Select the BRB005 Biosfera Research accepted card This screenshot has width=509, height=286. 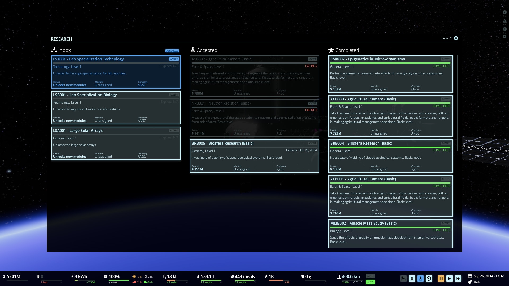[x=254, y=156]
